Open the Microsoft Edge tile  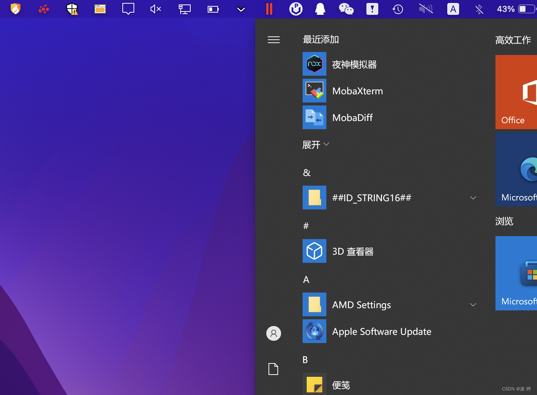pyautogui.click(x=516, y=169)
